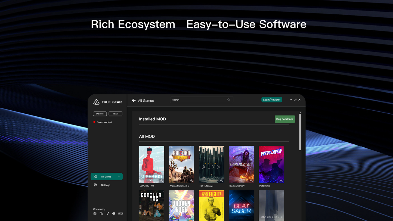Switch to the Devices tab
Screen dimensions: 393x221
click(x=100, y=114)
